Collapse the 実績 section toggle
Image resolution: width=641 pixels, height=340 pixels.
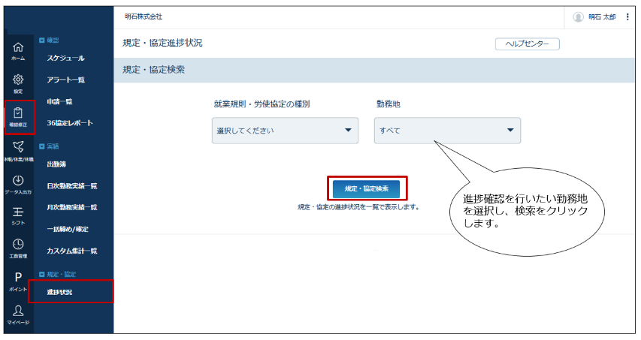point(41,146)
